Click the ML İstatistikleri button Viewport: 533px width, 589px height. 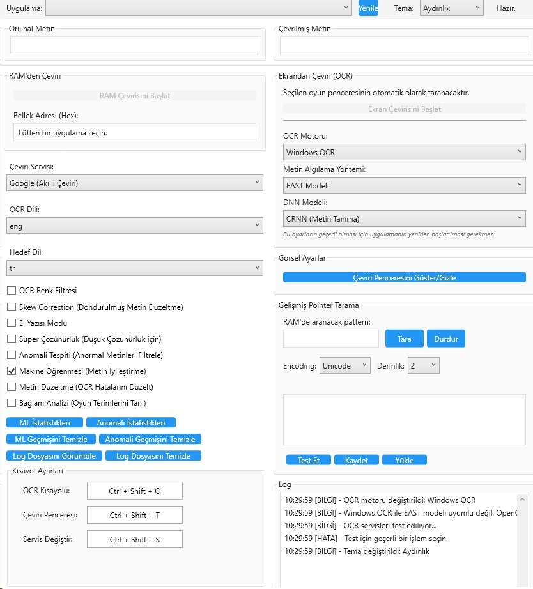45,422
